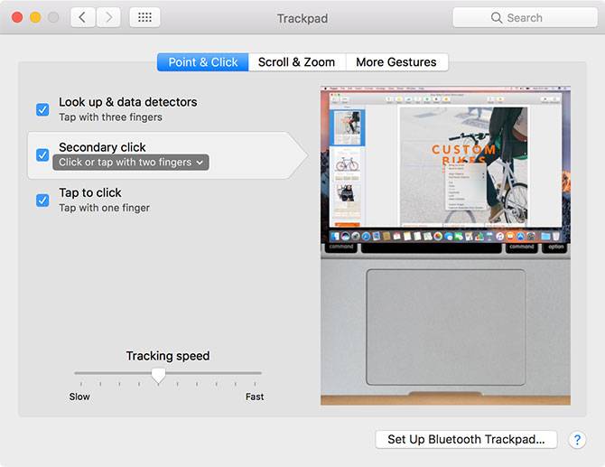Toggle Look up & data detectors checkbox
605x467 pixels.
pyautogui.click(x=42, y=109)
